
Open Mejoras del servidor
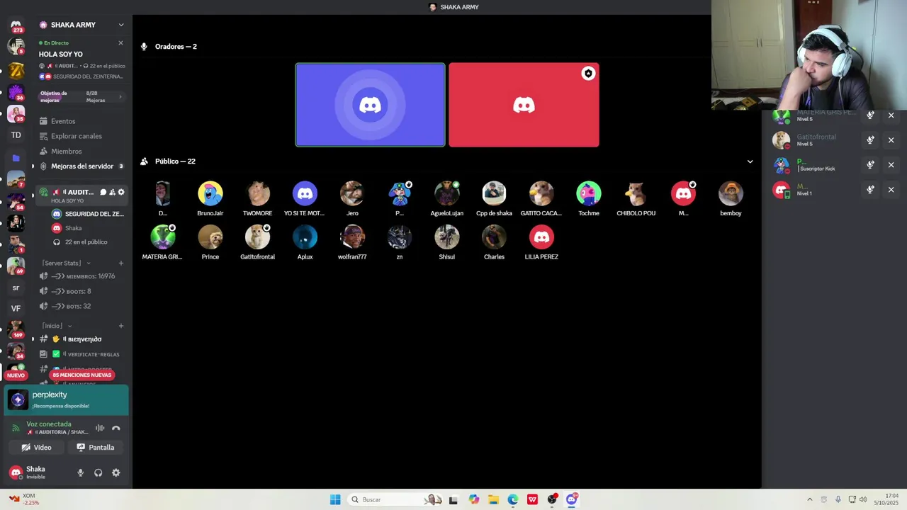tap(81, 166)
